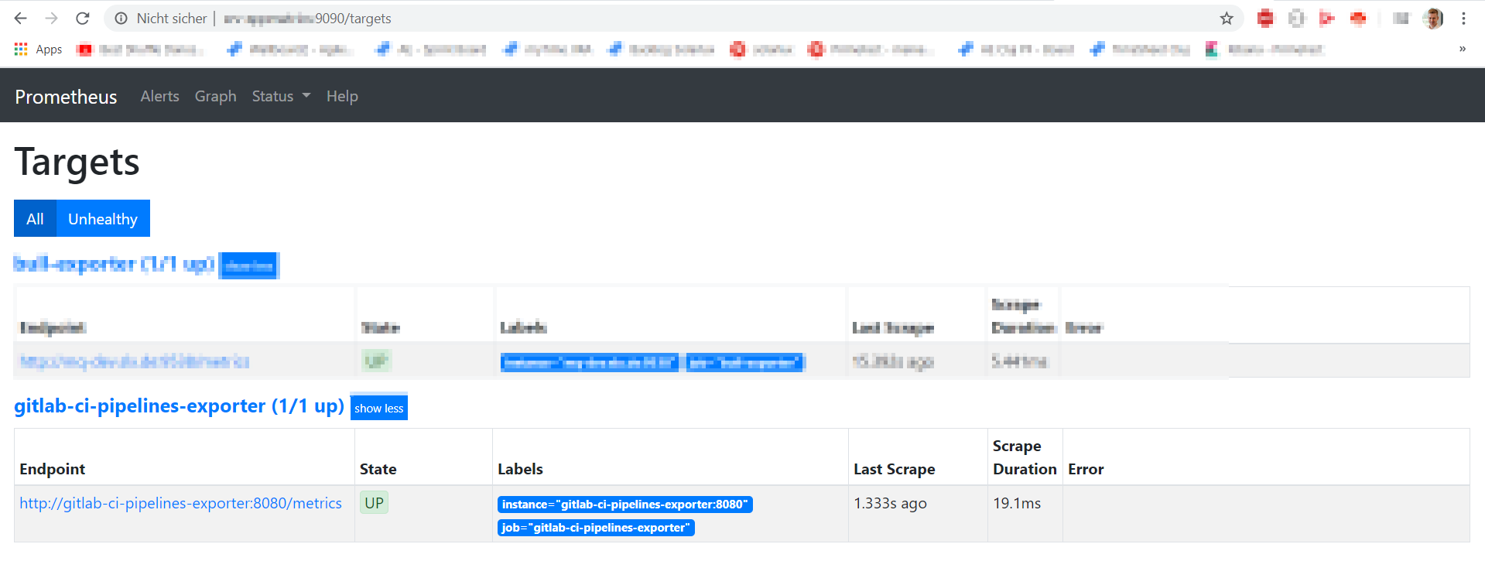Open the Graph page
The height and width of the screenshot is (585, 1485).
coord(215,96)
